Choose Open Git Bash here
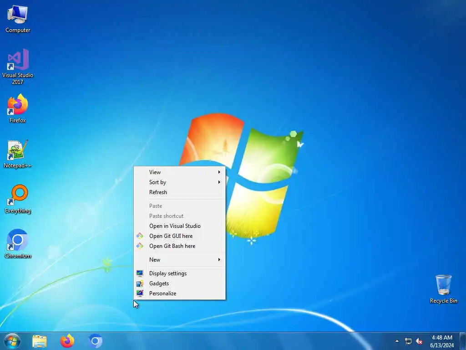The width and height of the screenshot is (466, 350). point(179,246)
